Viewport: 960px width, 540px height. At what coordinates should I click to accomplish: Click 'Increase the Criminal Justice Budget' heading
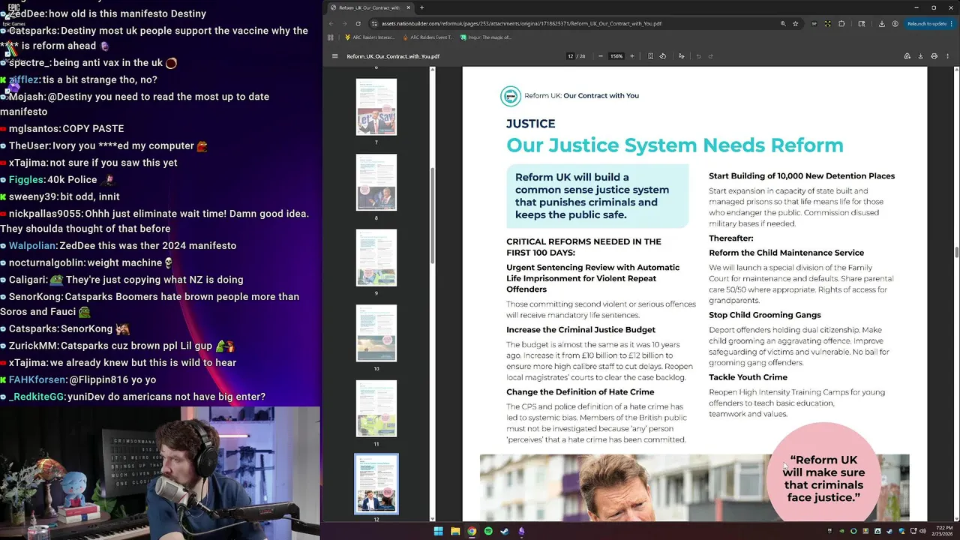580,330
